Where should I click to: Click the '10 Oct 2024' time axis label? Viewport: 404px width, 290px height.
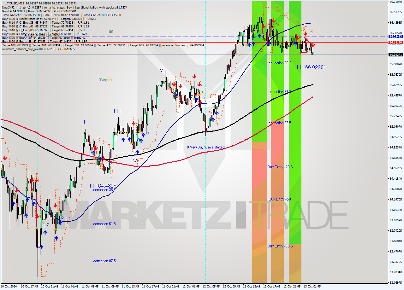[x=9, y=287]
